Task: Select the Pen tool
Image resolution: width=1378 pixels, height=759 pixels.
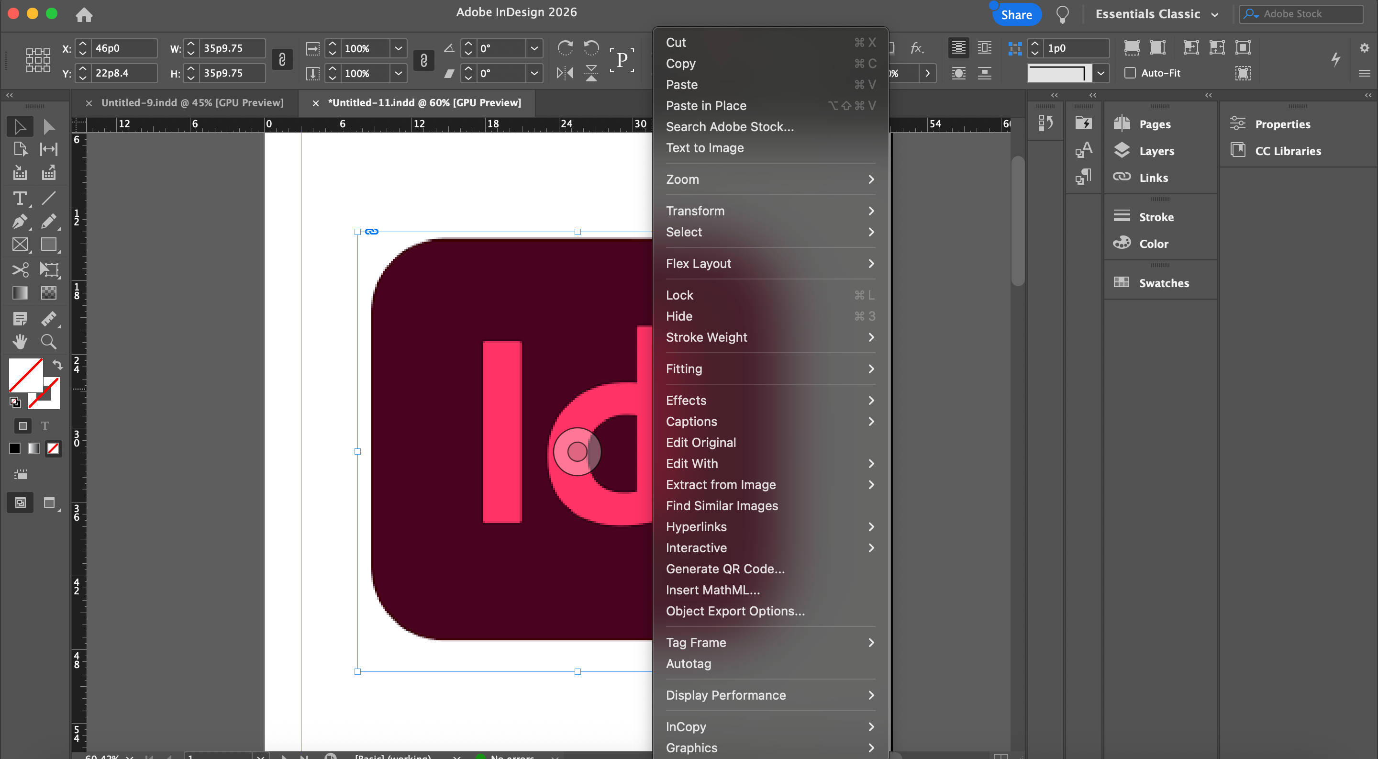Action: click(x=20, y=222)
